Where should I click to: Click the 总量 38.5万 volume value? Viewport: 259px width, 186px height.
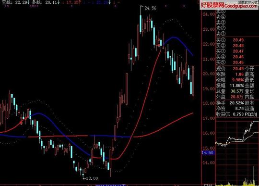tap(237, 91)
